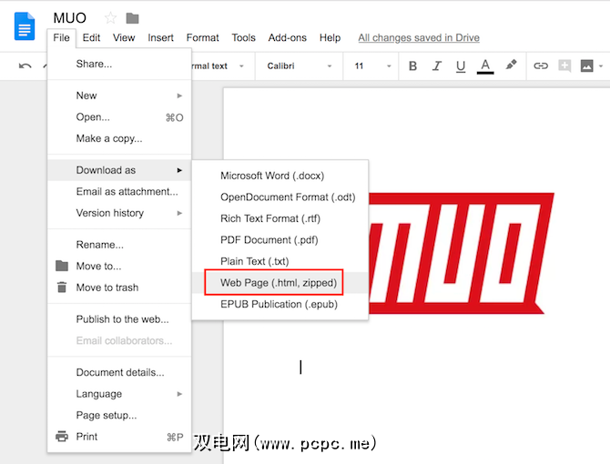
Task: Download as EPUB Publication (.epub)
Action: (x=280, y=304)
